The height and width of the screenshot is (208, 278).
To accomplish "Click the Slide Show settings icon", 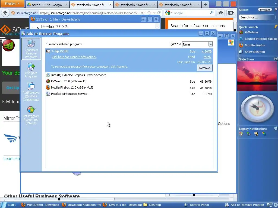I will click(x=276, y=59).
